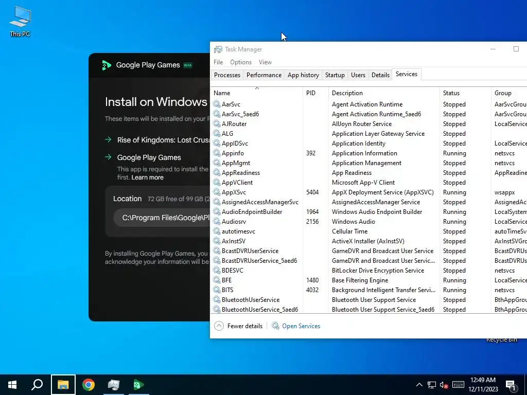527x395 pixels.
Task: Sort services by the PID column
Action: (x=315, y=93)
